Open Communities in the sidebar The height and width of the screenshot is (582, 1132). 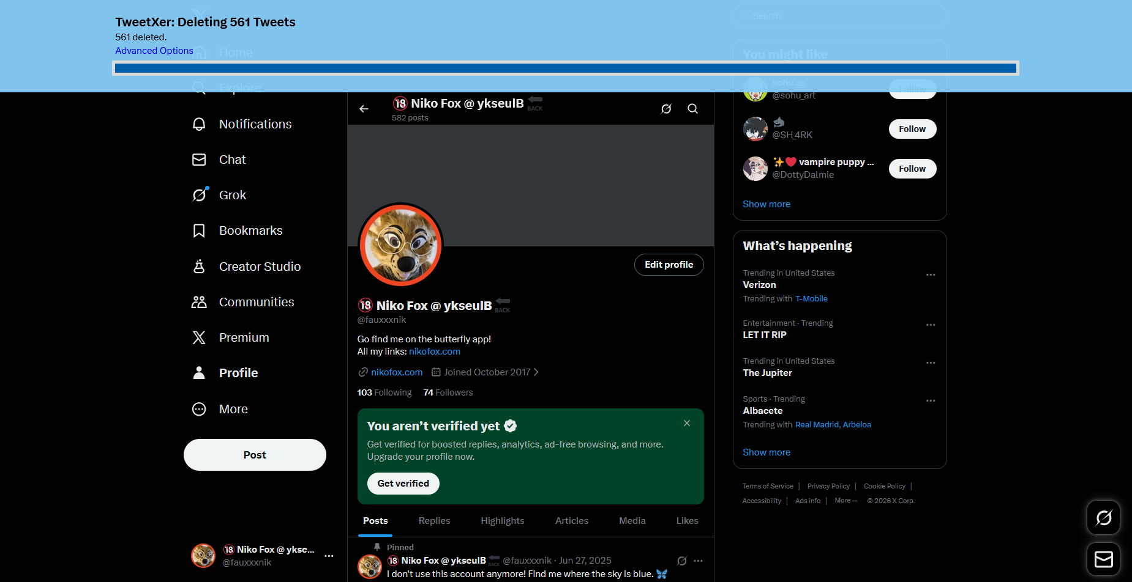tap(256, 302)
